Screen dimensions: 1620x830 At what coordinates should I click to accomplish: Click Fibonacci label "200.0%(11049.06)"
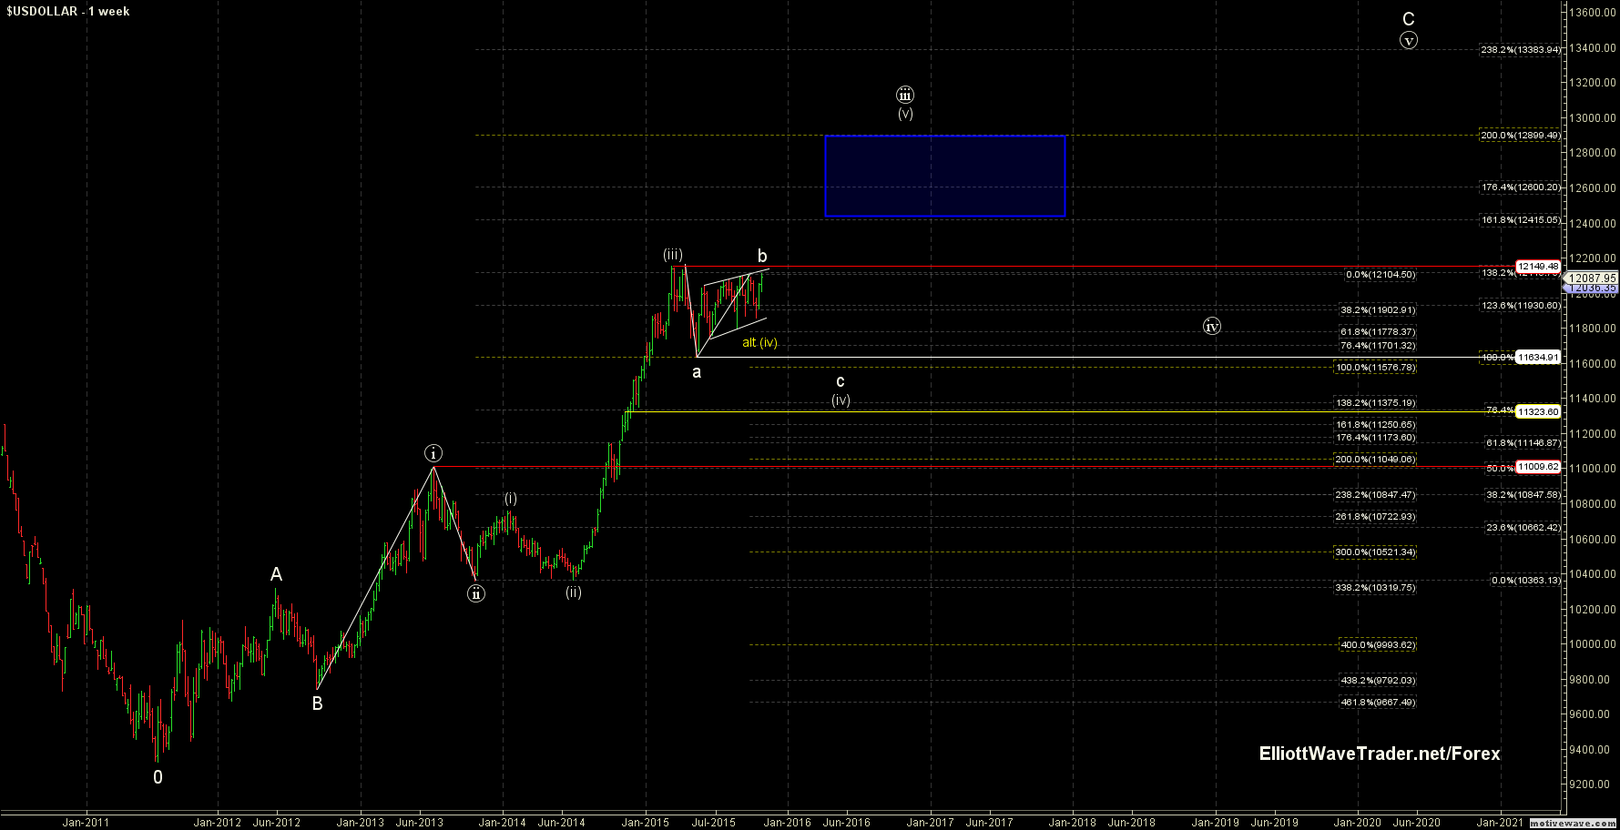(1376, 460)
